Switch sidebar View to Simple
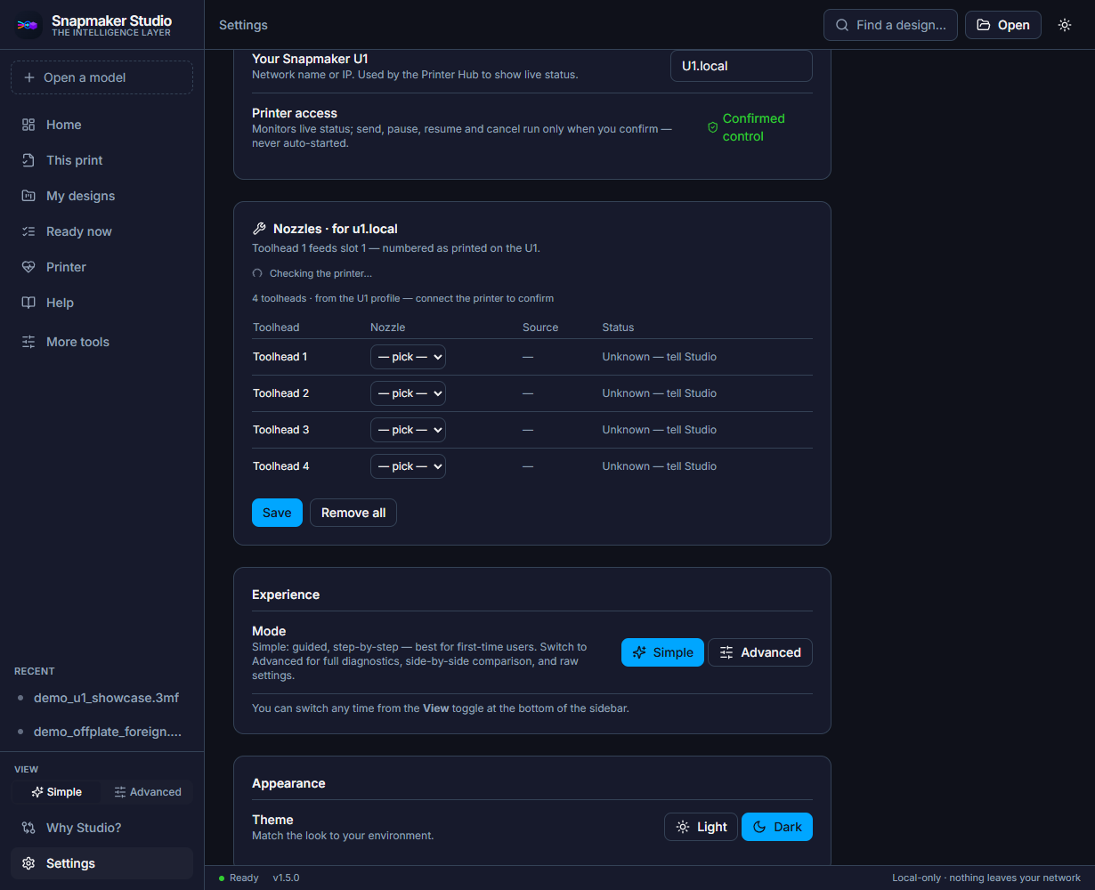This screenshot has width=1095, height=890. (x=56, y=792)
